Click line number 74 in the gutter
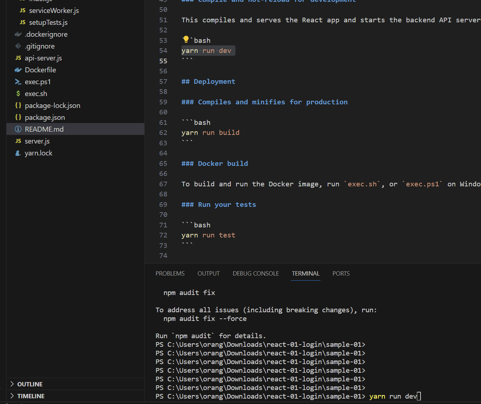Screen dimensions: 481x404 point(163,256)
